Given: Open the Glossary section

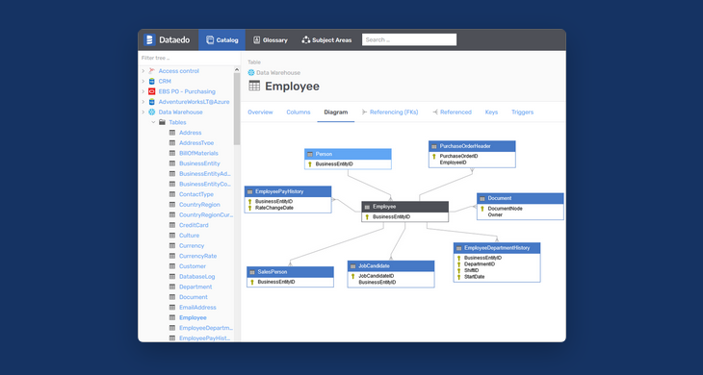Looking at the screenshot, I should 271,39.
